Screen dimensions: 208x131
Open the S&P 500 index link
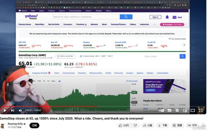pos(22,42)
